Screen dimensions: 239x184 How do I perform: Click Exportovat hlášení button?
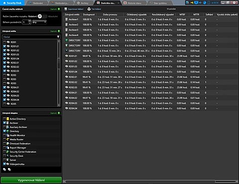click(74, 9)
